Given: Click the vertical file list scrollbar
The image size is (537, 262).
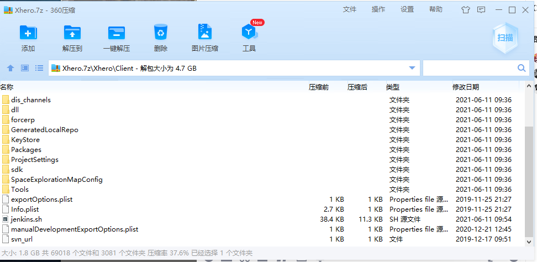Looking at the screenshot, I should 529,166.
